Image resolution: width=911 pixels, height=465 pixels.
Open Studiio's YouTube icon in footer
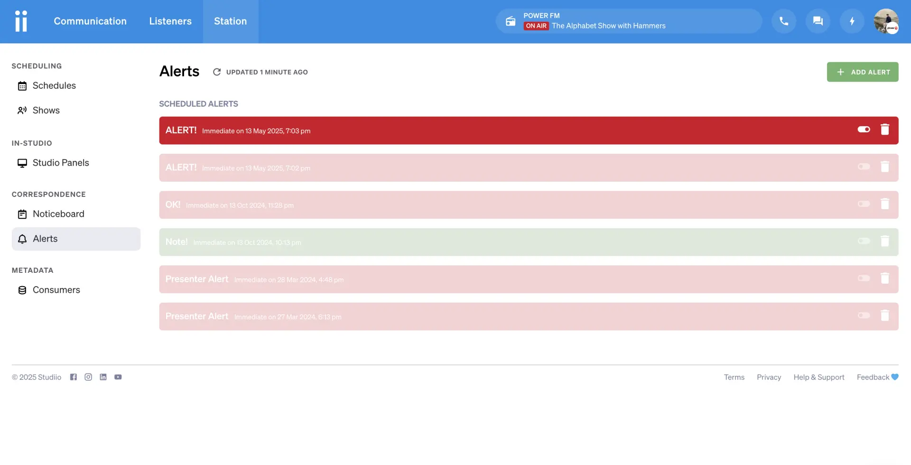118,377
